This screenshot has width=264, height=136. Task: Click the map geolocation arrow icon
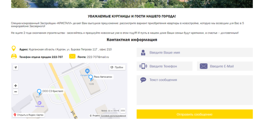(16, 68)
